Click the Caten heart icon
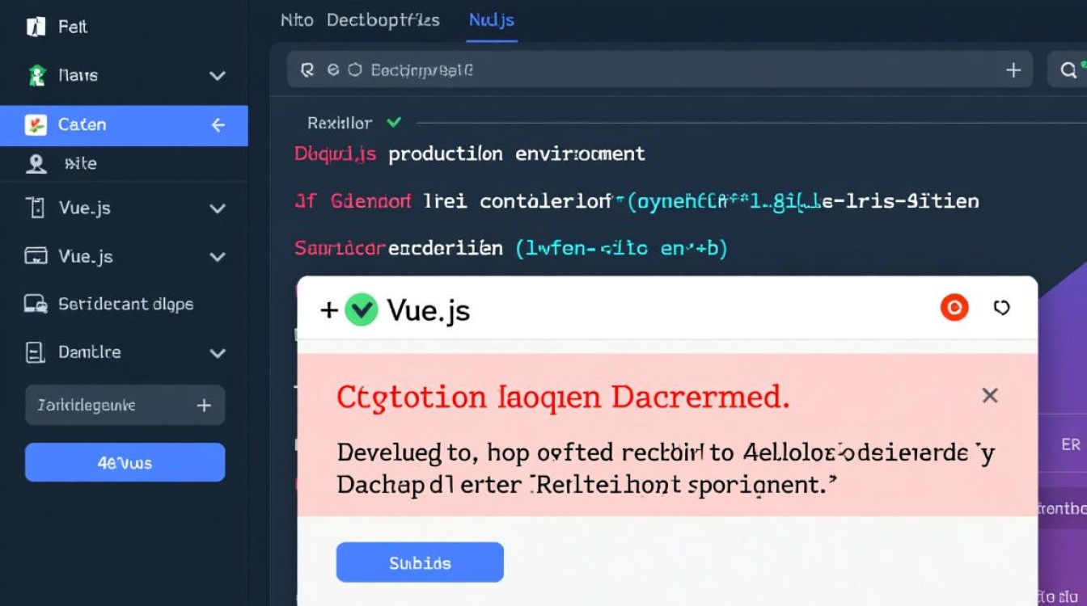Image resolution: width=1087 pixels, height=606 pixels. (36, 124)
